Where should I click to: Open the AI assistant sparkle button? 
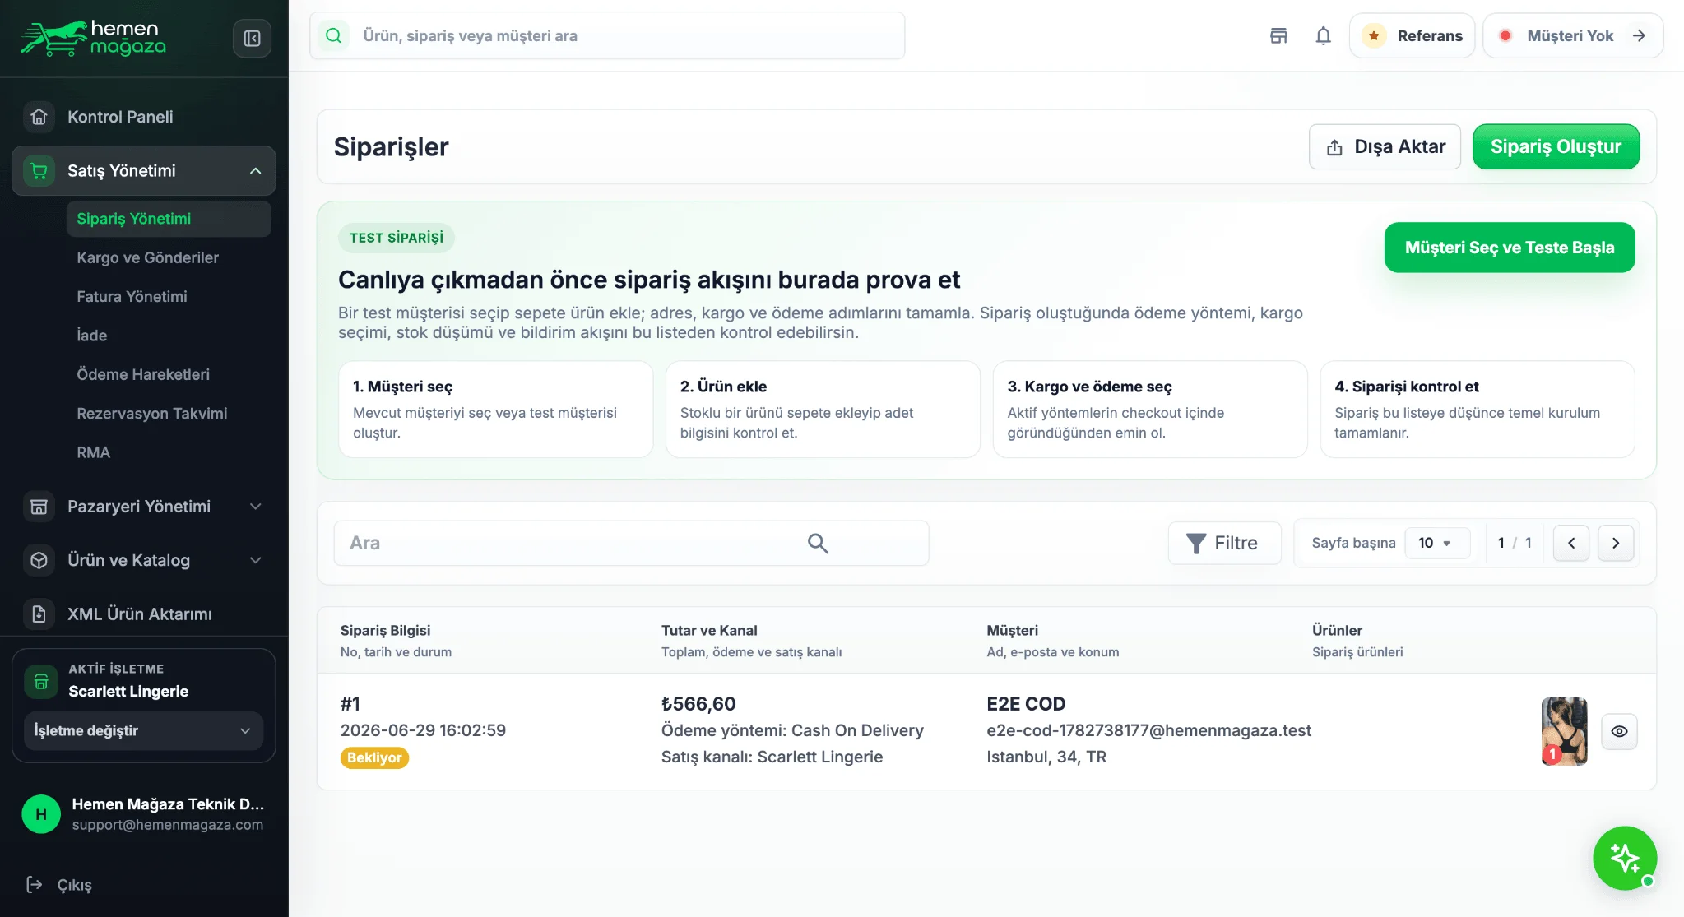pos(1625,858)
